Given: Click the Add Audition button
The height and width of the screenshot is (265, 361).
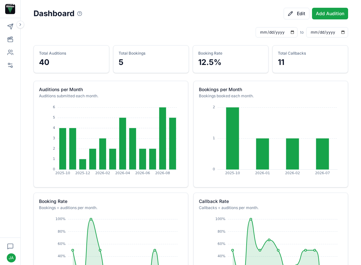Looking at the screenshot, I should coord(330,14).
